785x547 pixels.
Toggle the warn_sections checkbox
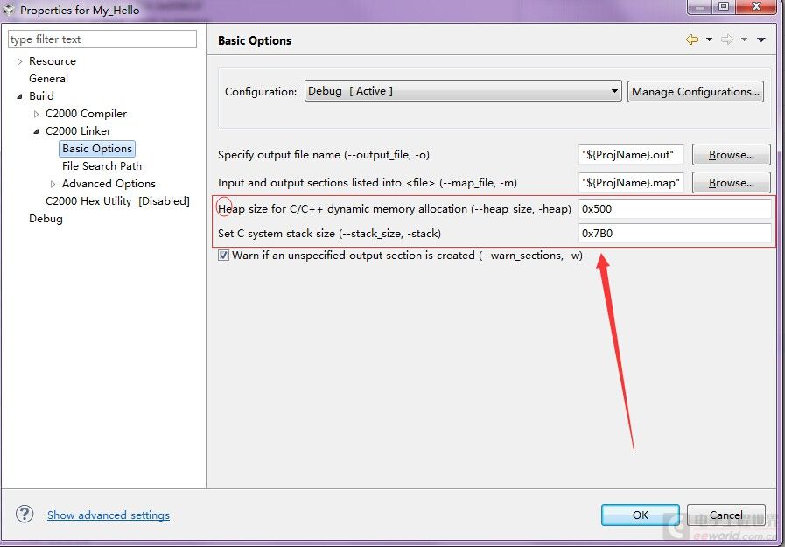coord(224,256)
